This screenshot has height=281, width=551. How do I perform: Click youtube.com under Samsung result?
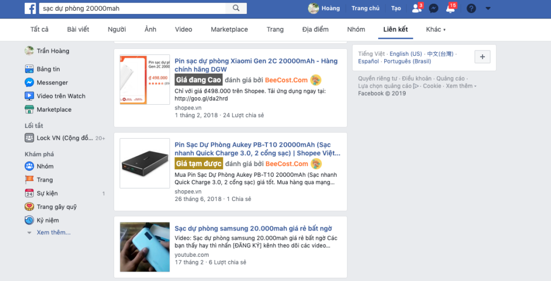click(192, 255)
